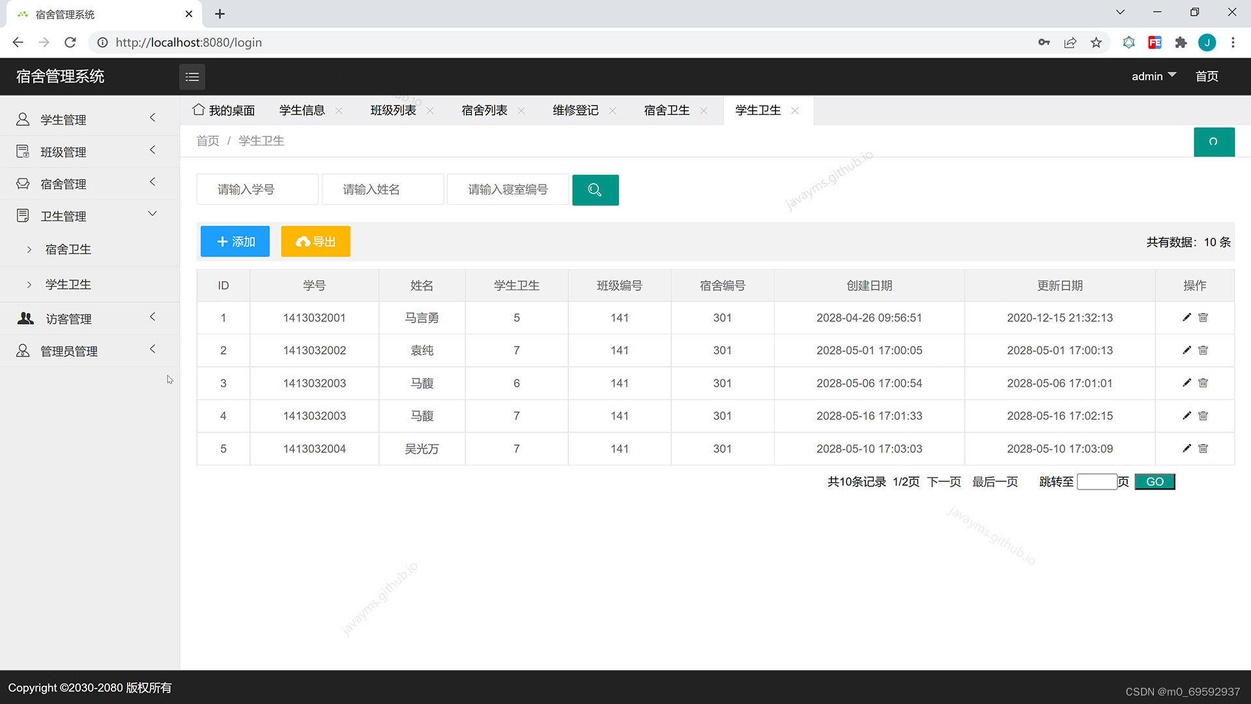The image size is (1251, 704).
Task: Click trash icon in row ID 3
Action: (x=1203, y=383)
